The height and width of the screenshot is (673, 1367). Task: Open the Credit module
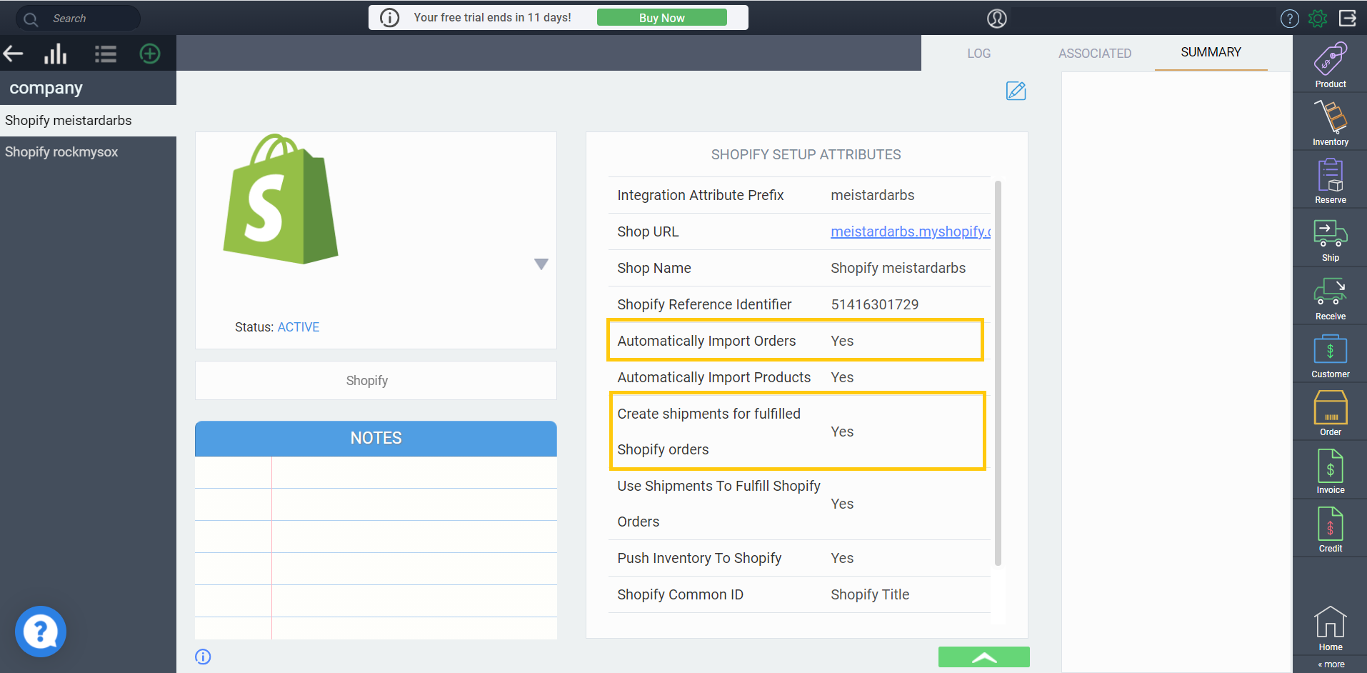[1330, 529]
